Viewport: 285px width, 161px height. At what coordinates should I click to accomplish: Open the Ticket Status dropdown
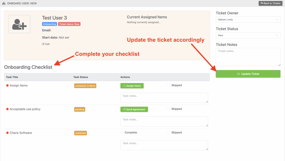tap(248, 35)
